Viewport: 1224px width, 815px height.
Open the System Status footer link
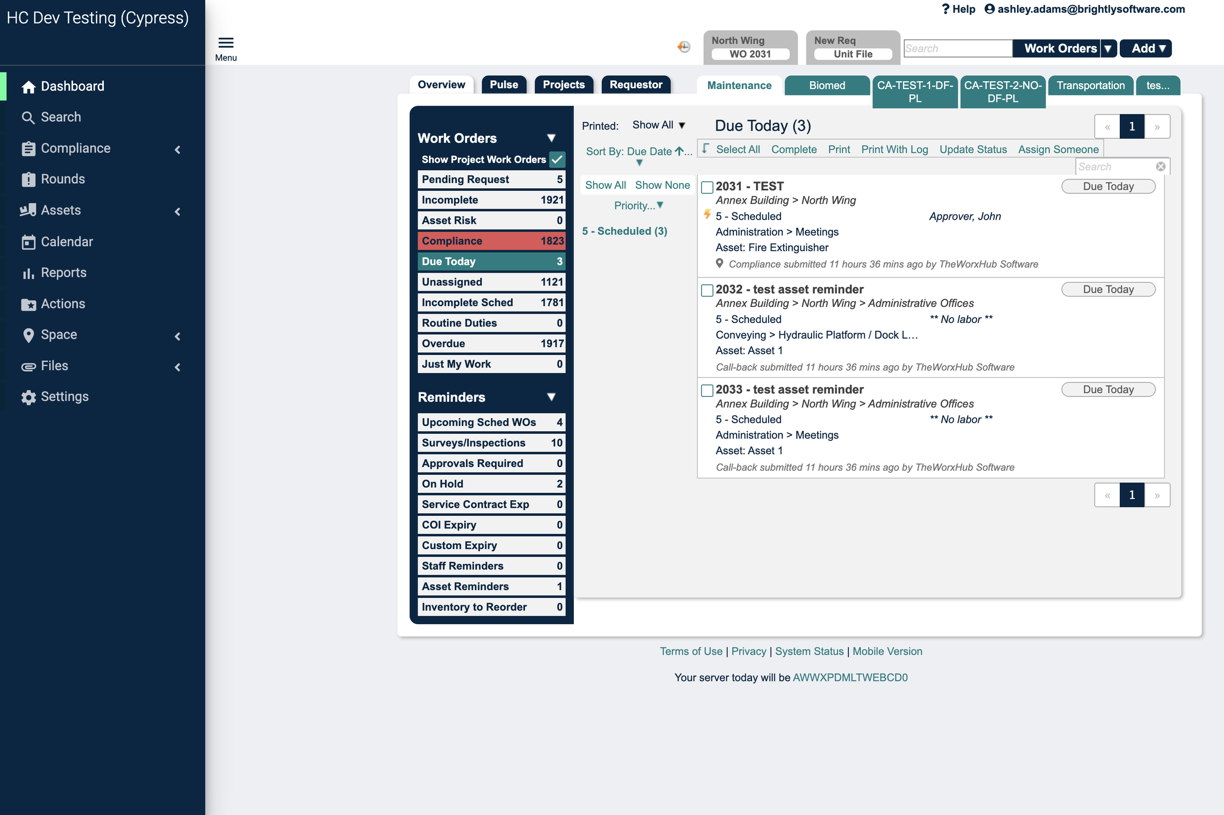click(809, 652)
